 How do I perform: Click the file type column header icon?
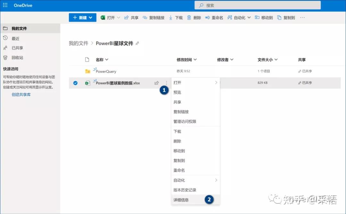coord(87,60)
